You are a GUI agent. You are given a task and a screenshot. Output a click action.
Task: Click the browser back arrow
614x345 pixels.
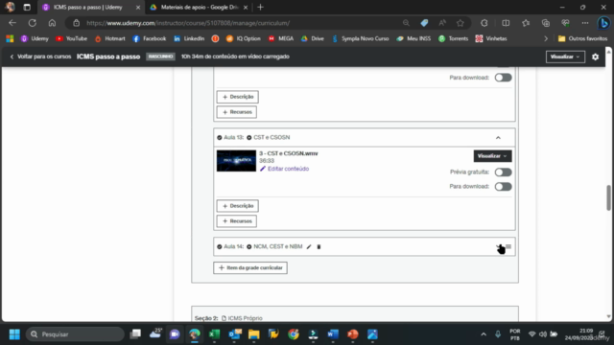coord(12,23)
